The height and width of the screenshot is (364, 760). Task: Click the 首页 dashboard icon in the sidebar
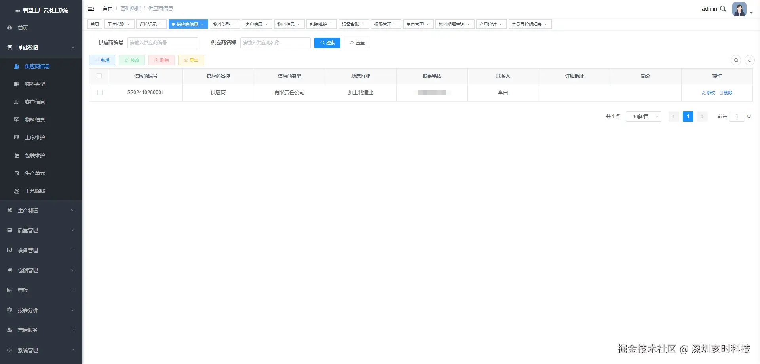click(x=10, y=28)
